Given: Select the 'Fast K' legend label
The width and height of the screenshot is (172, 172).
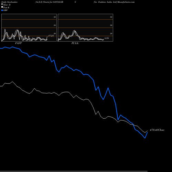Looking at the screenshot, I should tap(6, 8).
